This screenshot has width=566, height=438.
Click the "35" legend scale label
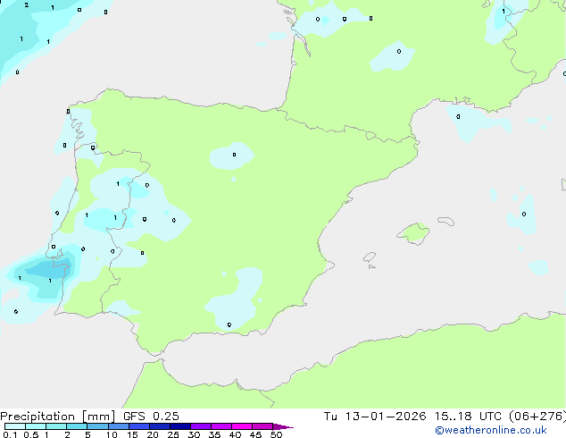point(214,434)
